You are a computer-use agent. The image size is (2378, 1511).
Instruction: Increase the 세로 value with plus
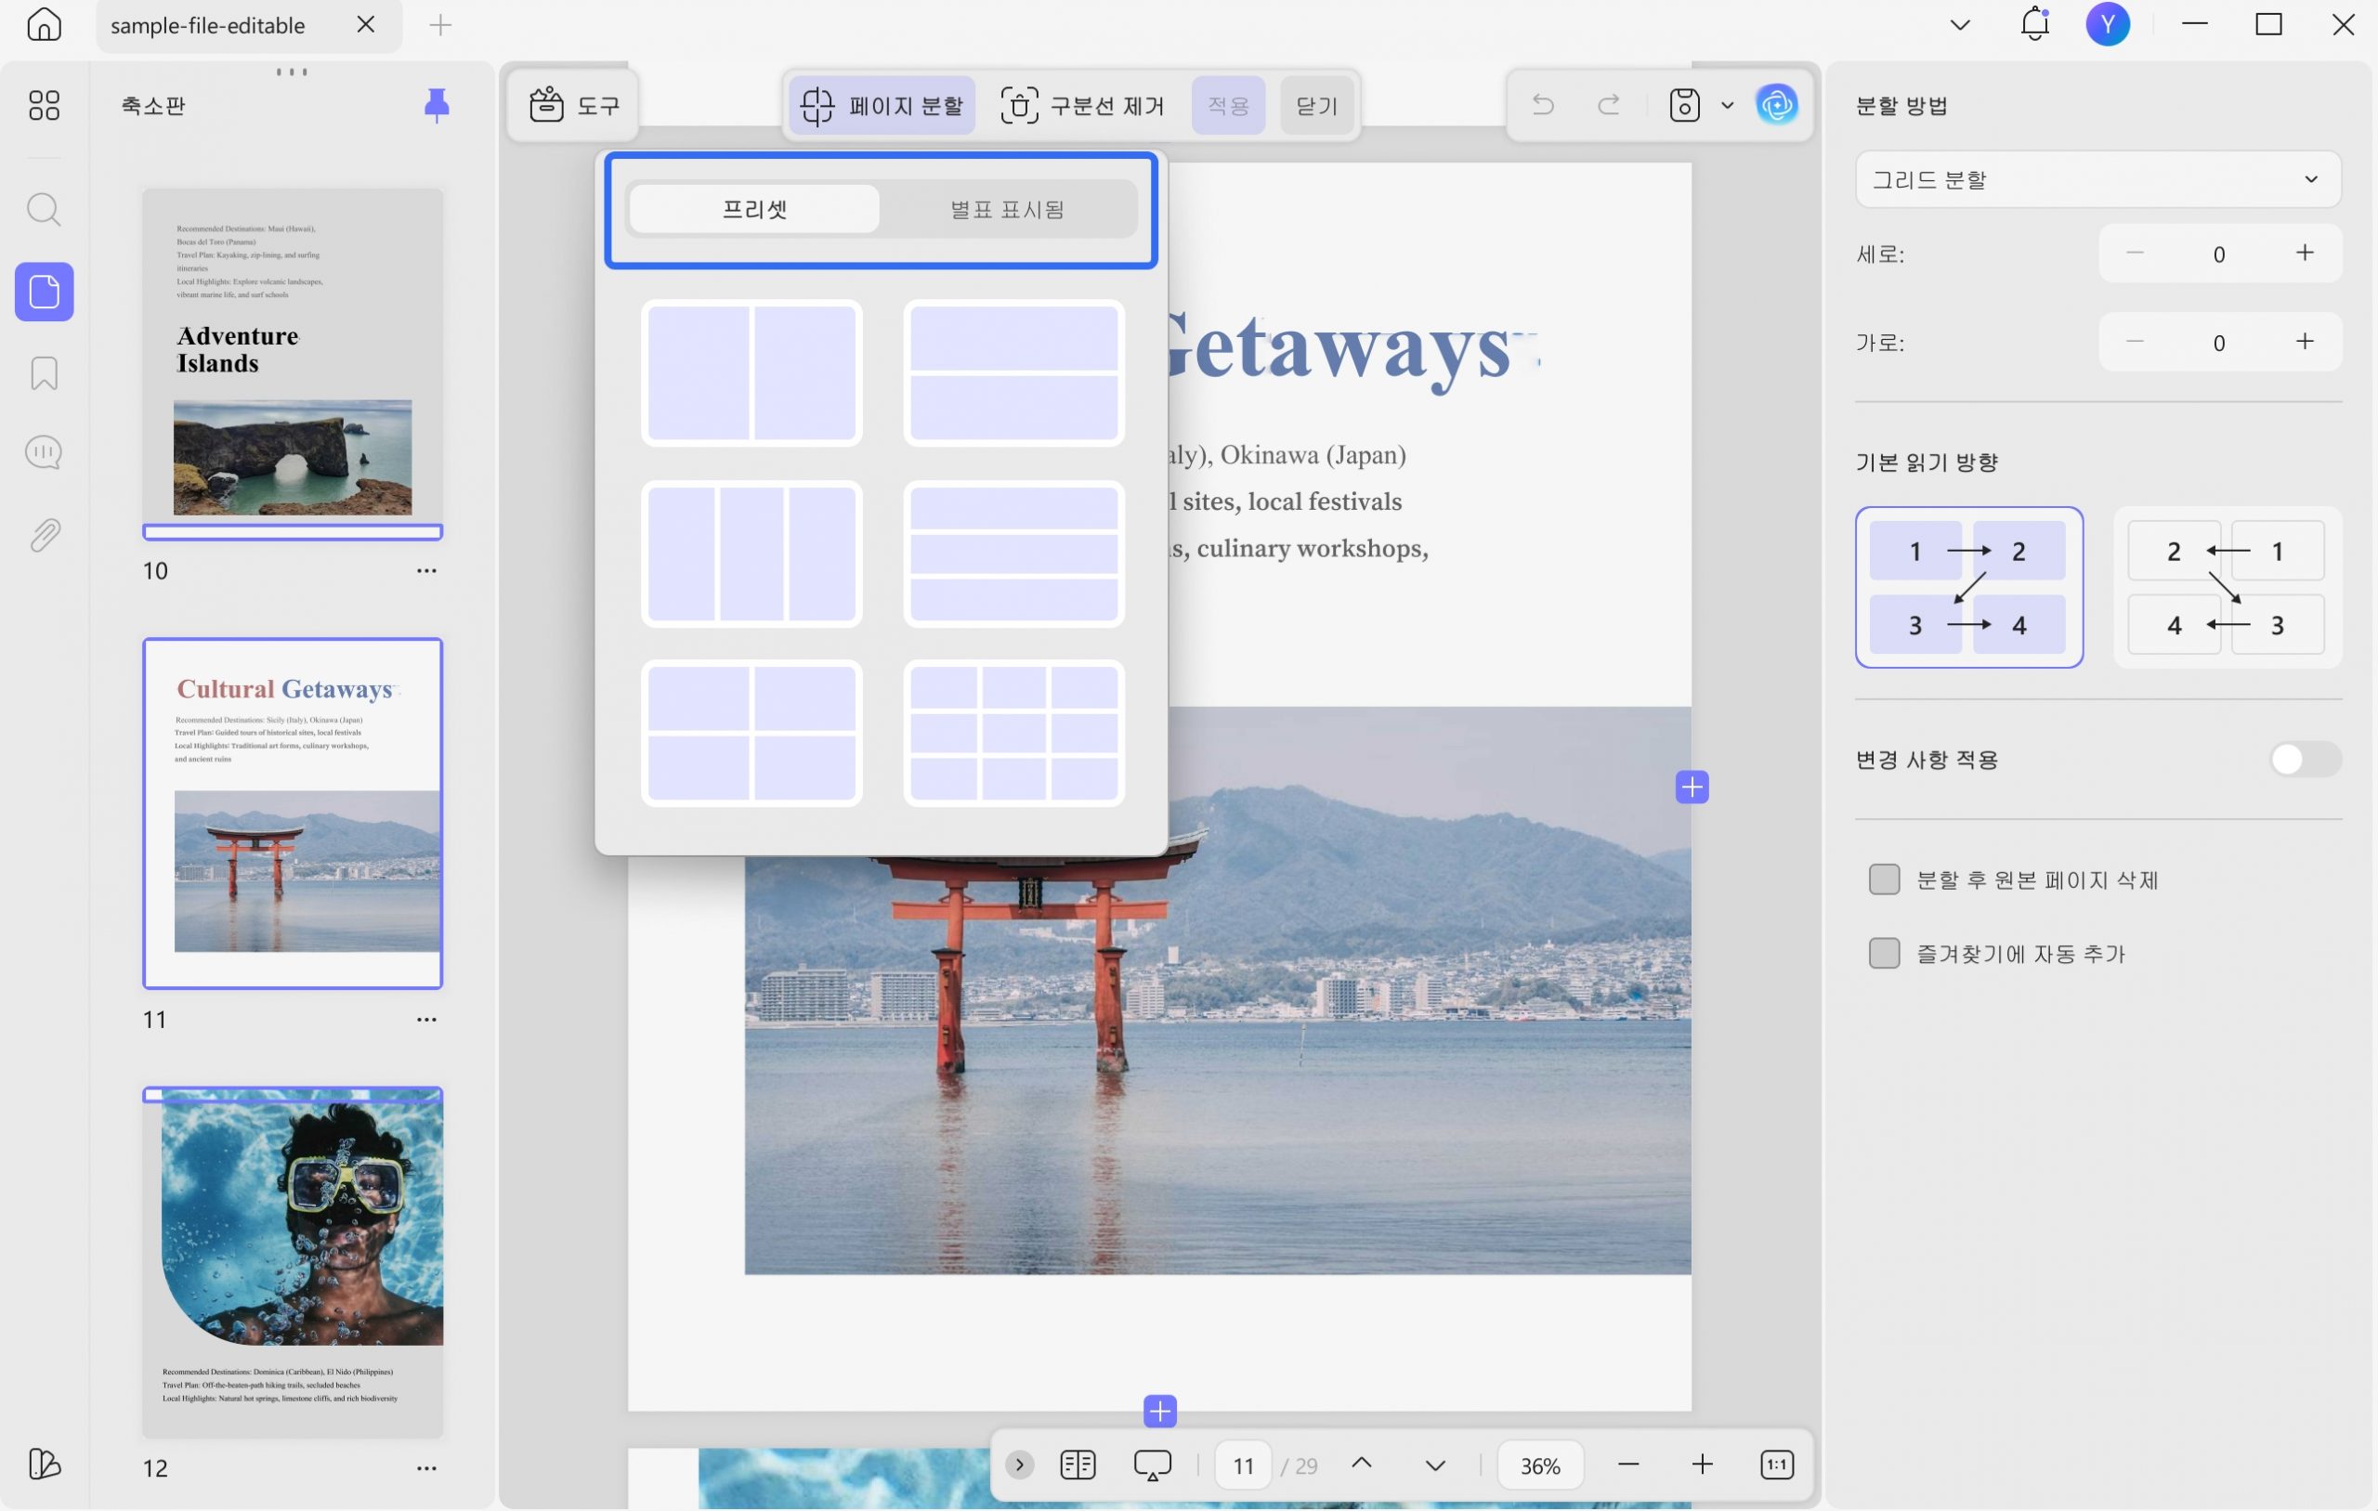tap(2305, 254)
